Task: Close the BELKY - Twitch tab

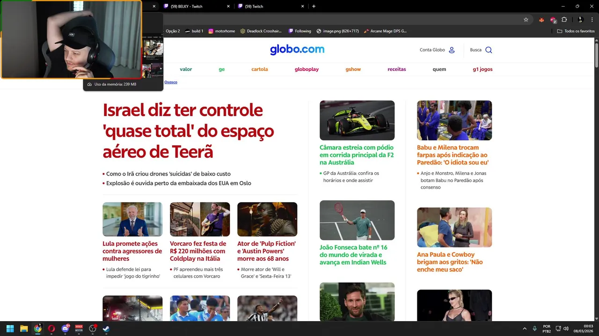Action: pos(228,7)
